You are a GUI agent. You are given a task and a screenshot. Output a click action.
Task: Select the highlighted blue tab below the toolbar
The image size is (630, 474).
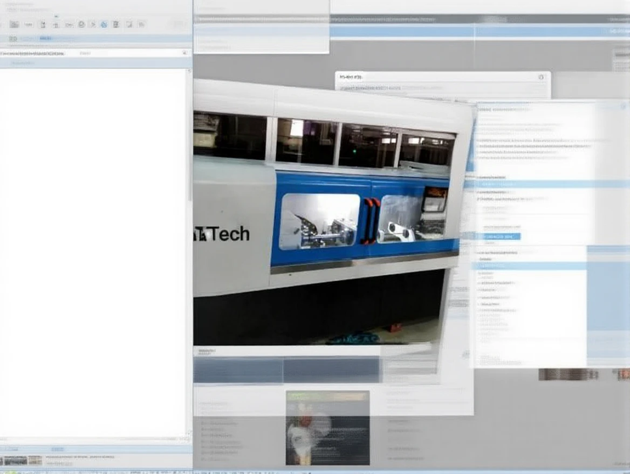[x=45, y=39]
